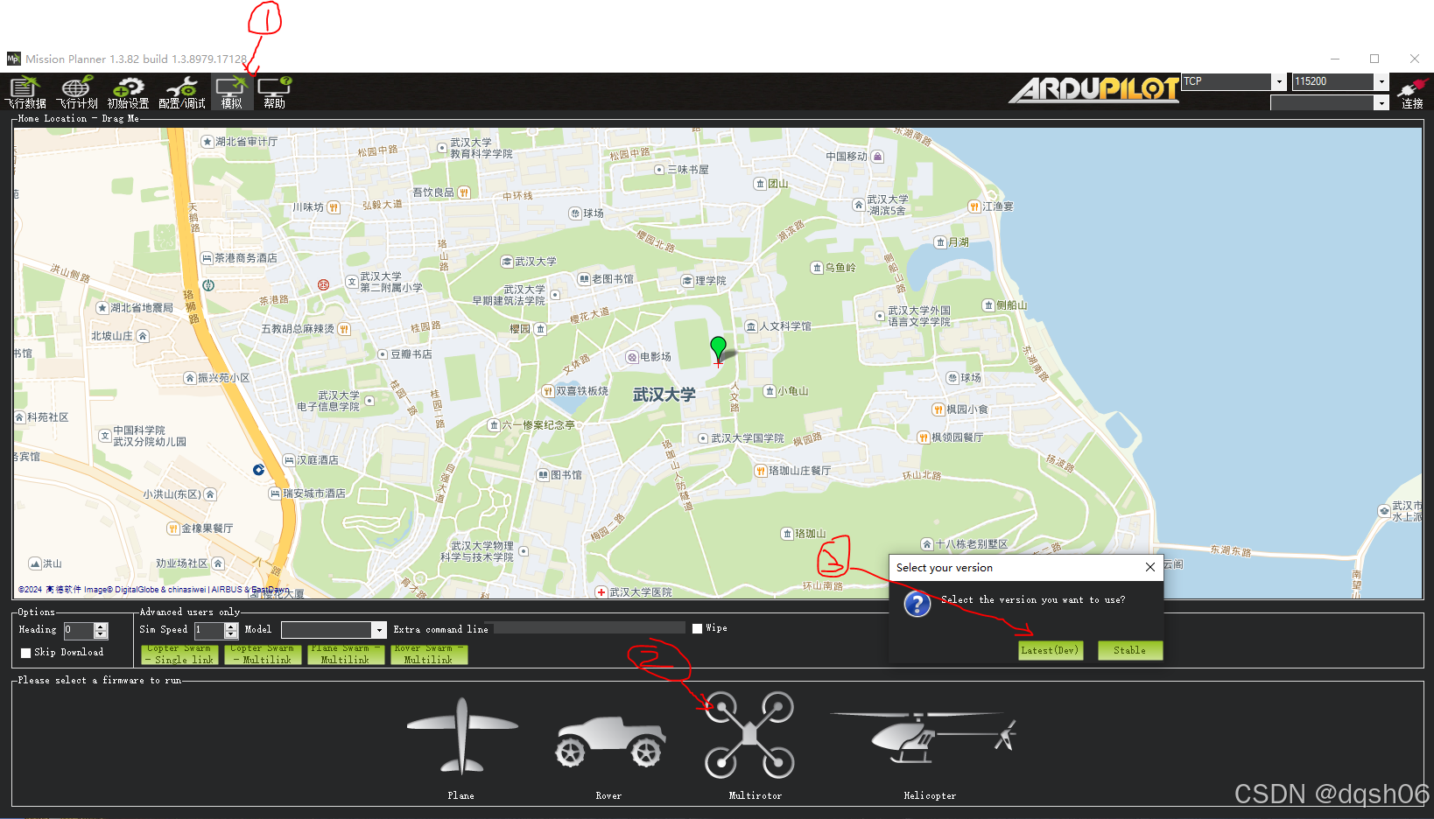Image resolution: width=1434 pixels, height=819 pixels.
Task: Click the Mission Planner title bar icon
Action: (13, 59)
